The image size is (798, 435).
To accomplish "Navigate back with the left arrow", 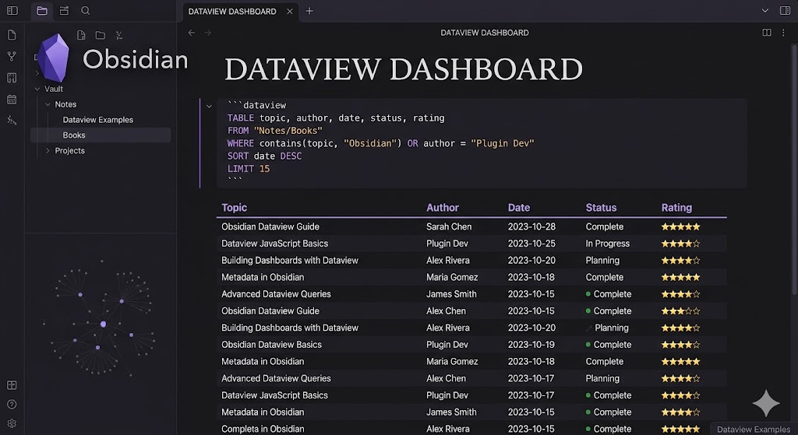I will pyautogui.click(x=192, y=33).
